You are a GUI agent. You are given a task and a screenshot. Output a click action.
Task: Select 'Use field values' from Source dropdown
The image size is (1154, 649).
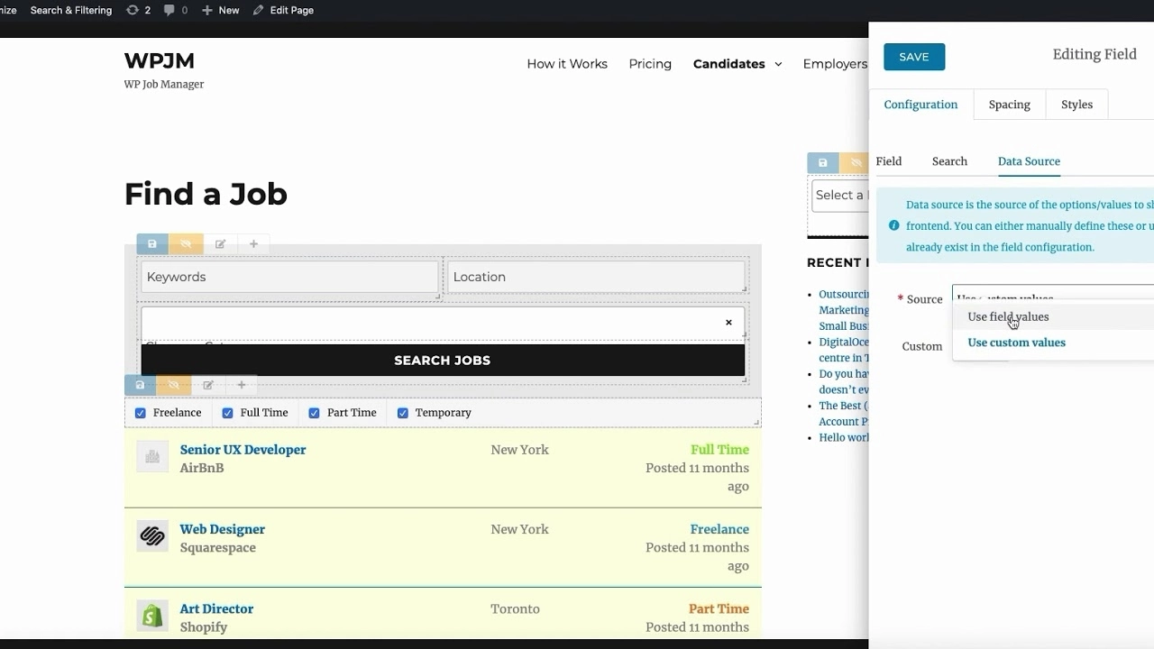pos(1008,317)
